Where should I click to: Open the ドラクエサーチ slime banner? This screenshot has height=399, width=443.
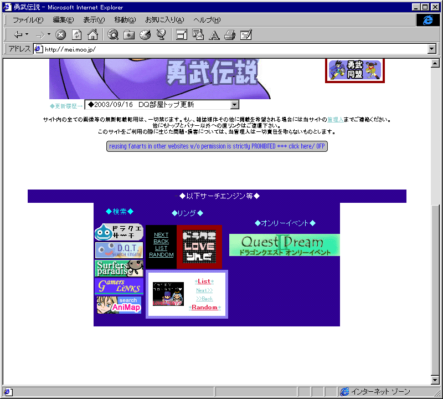[x=119, y=232]
